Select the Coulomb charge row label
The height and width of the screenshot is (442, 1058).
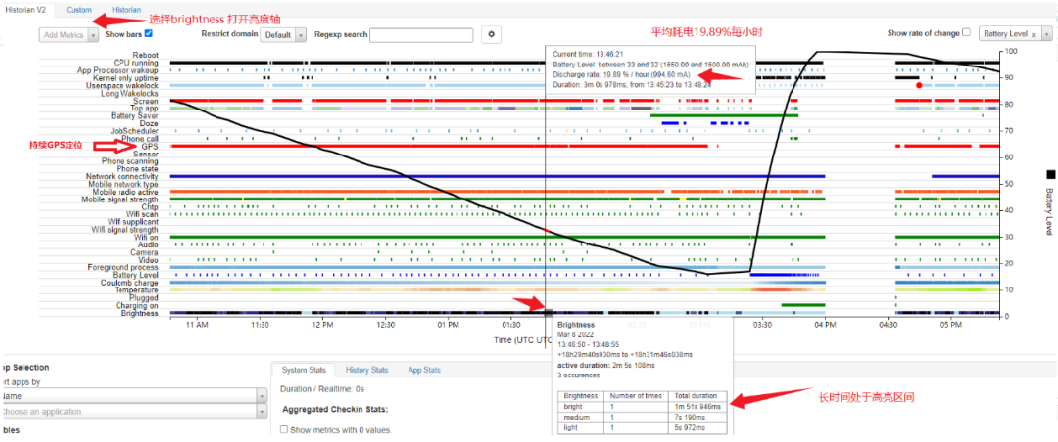click(129, 283)
